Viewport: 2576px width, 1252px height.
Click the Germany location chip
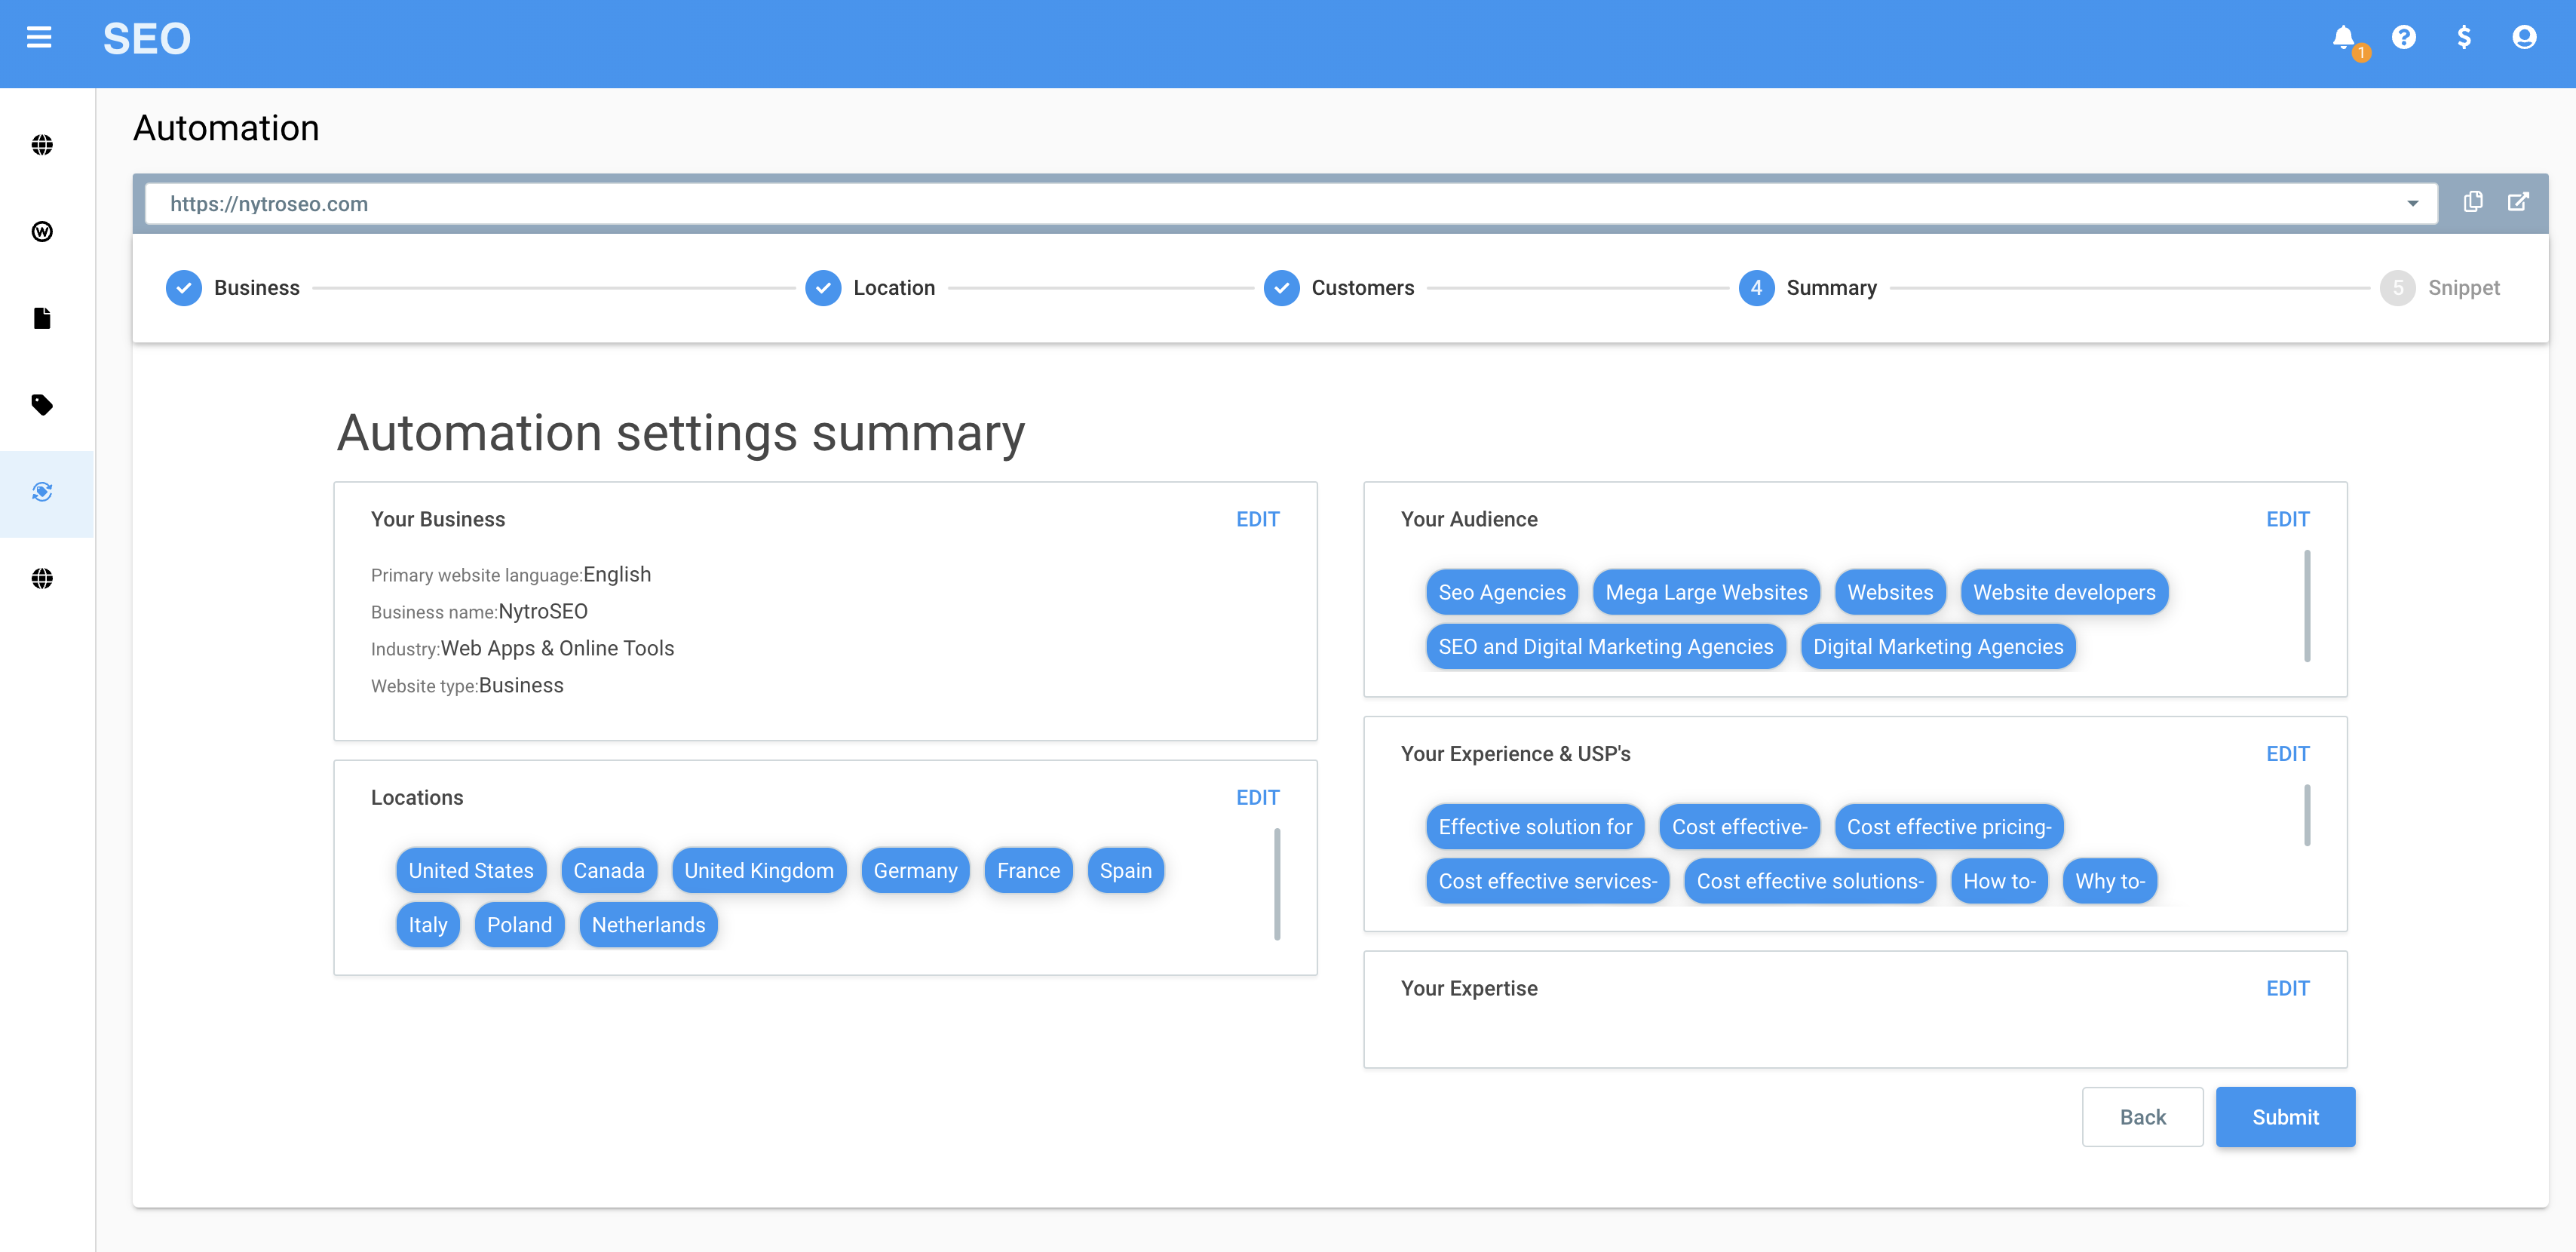click(x=915, y=871)
